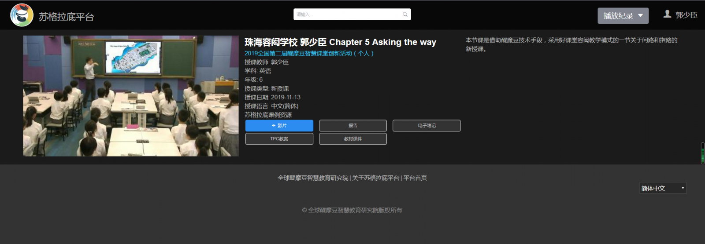
Task: Click the search magnifier icon
Action: 405,15
